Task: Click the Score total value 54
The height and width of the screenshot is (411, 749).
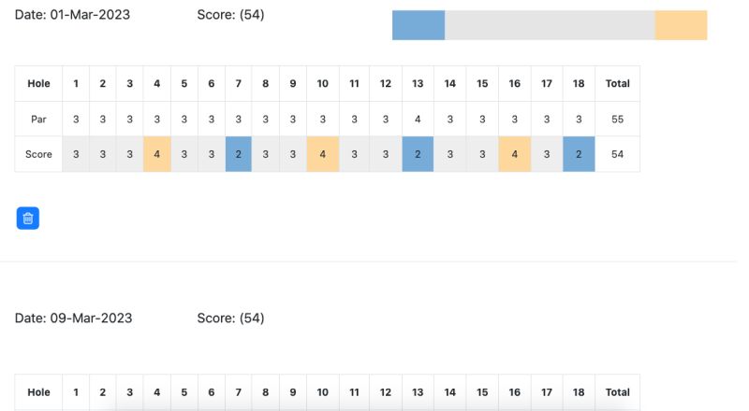Action: (x=618, y=154)
